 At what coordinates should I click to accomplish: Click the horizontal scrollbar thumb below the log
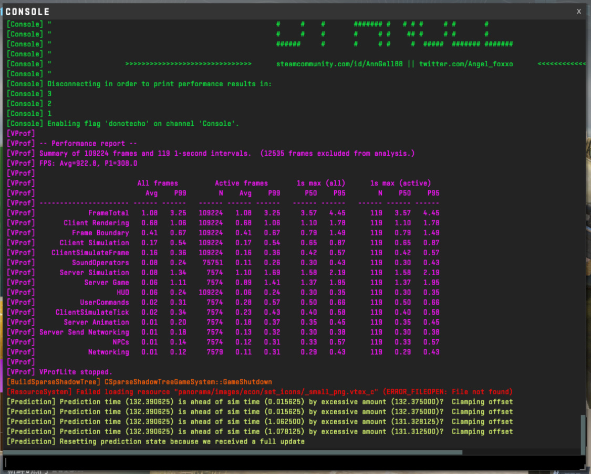pyautogui.click(x=233, y=452)
